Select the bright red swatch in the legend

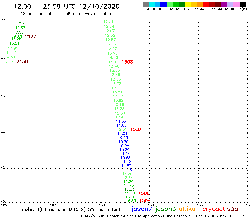206,4
